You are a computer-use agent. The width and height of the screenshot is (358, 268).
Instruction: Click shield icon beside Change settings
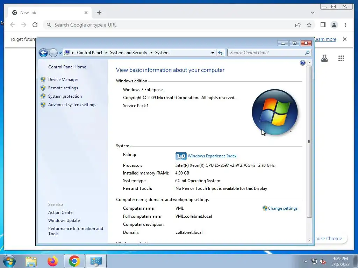tap(265, 208)
